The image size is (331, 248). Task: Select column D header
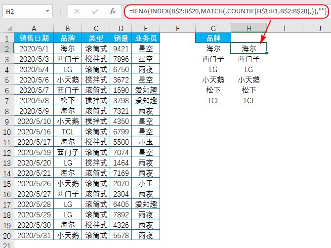pyautogui.click(x=121, y=28)
